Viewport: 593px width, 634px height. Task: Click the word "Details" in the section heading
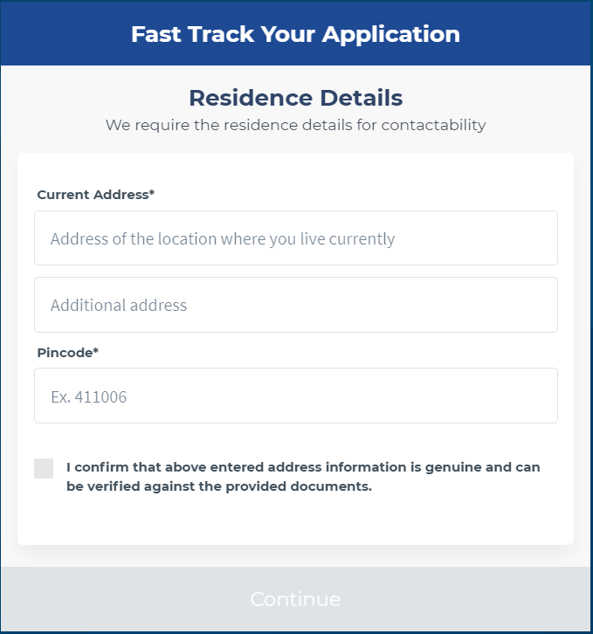point(362,97)
